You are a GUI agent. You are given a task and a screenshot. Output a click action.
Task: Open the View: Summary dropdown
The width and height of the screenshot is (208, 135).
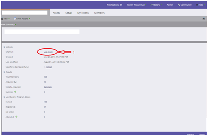click(9, 24)
